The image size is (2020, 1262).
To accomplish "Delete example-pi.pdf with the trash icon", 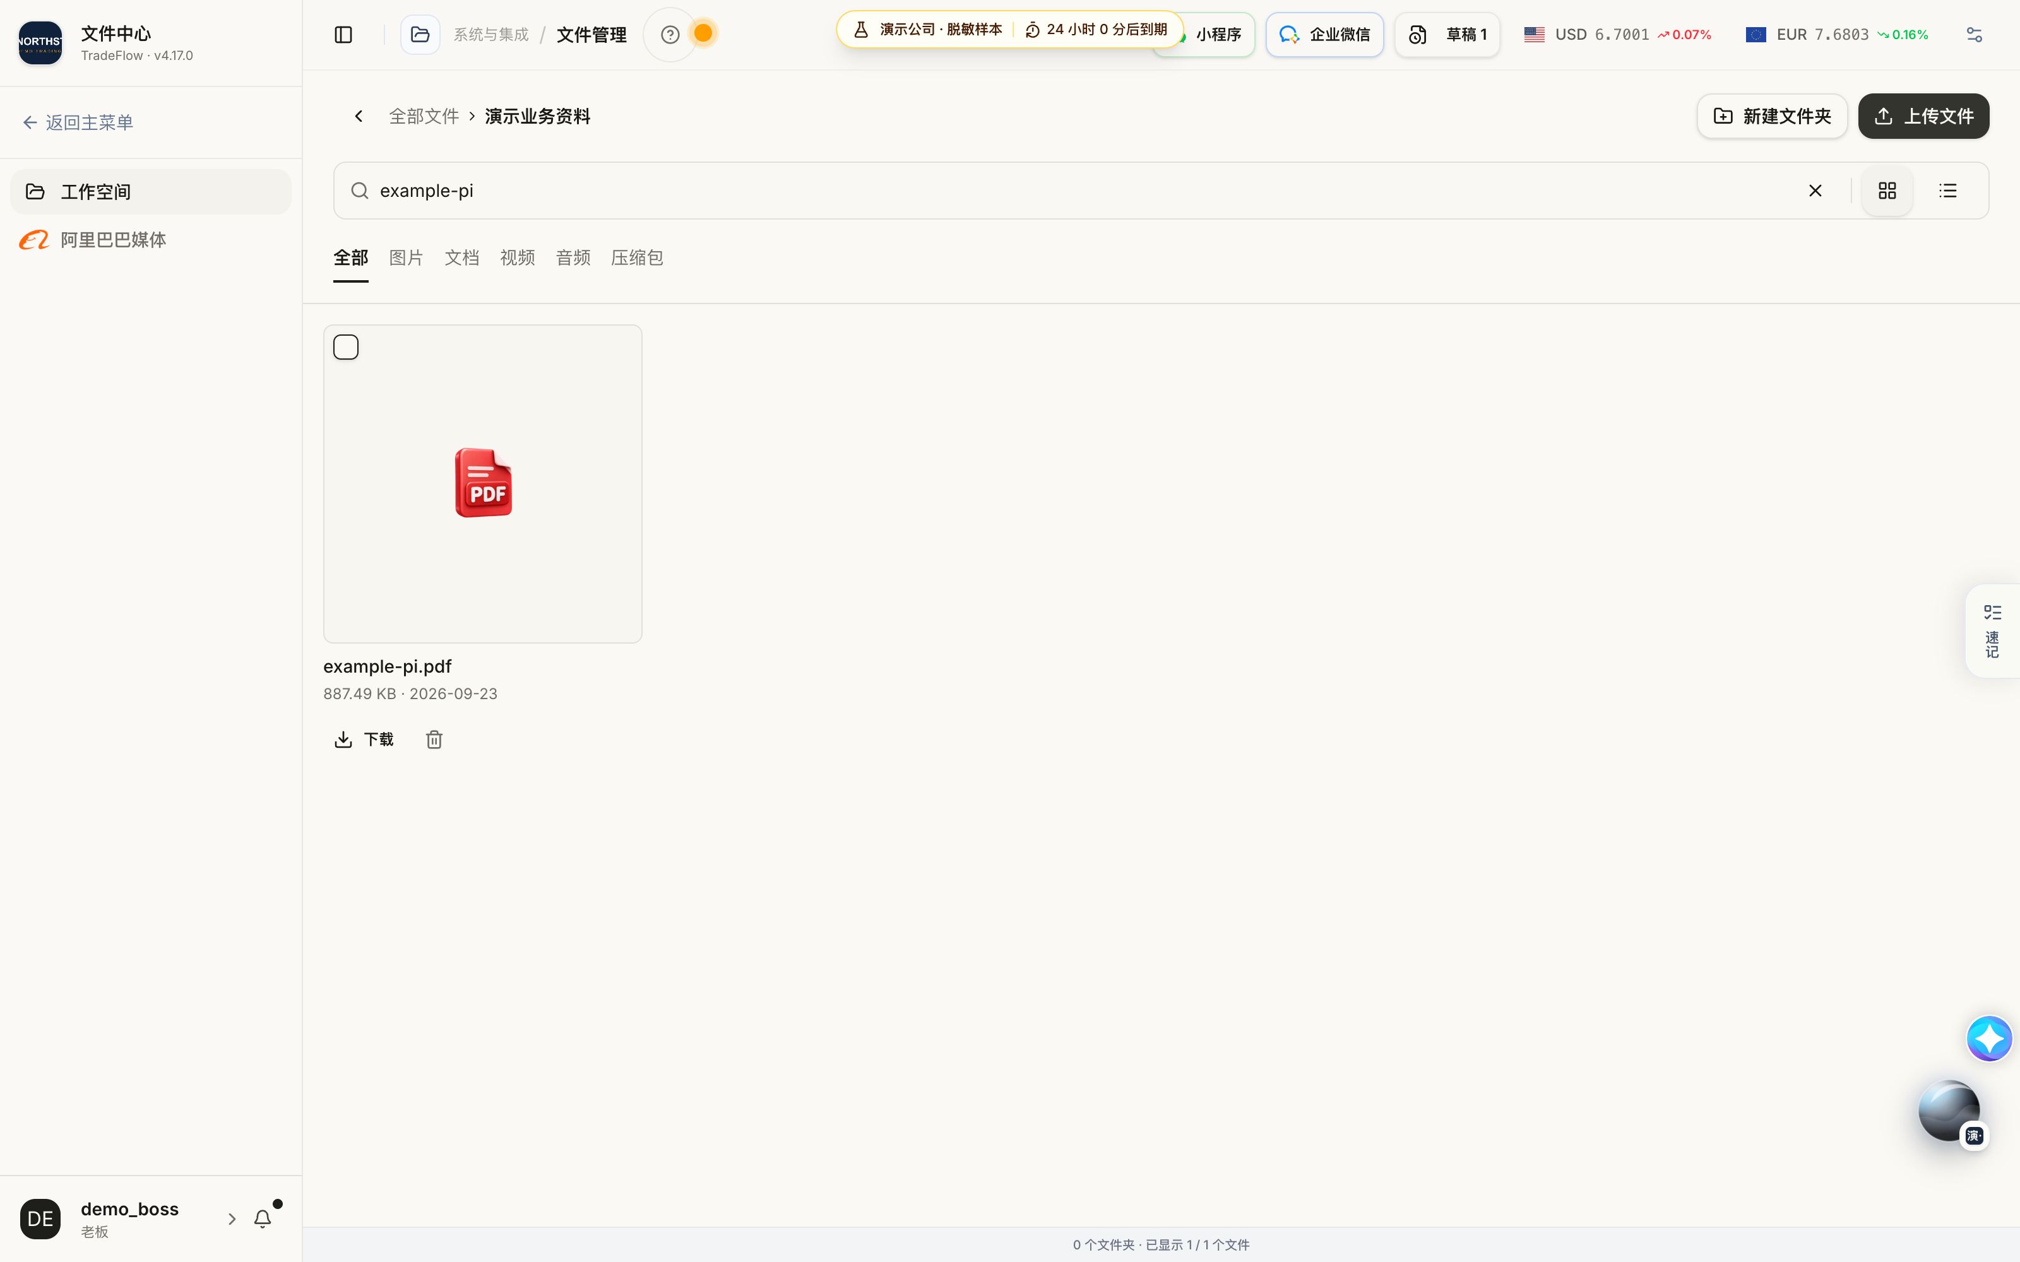I will [x=434, y=740].
